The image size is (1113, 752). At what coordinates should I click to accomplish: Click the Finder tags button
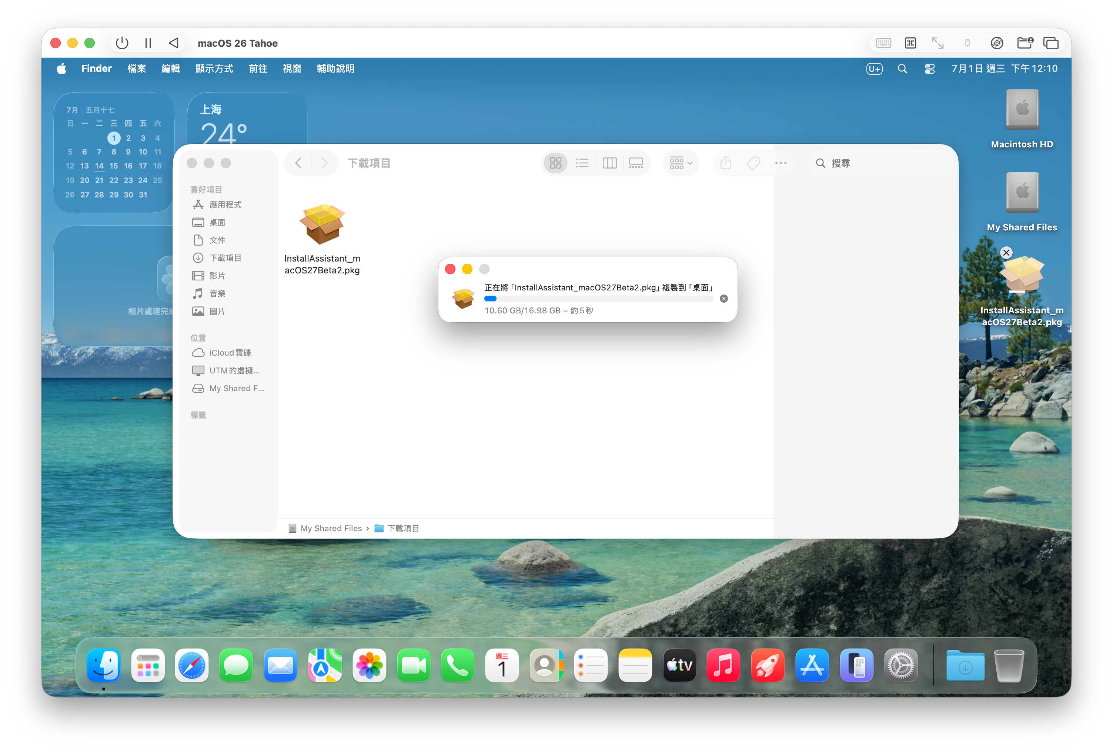pos(753,163)
